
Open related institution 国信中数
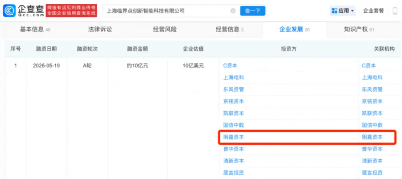pos(372,125)
